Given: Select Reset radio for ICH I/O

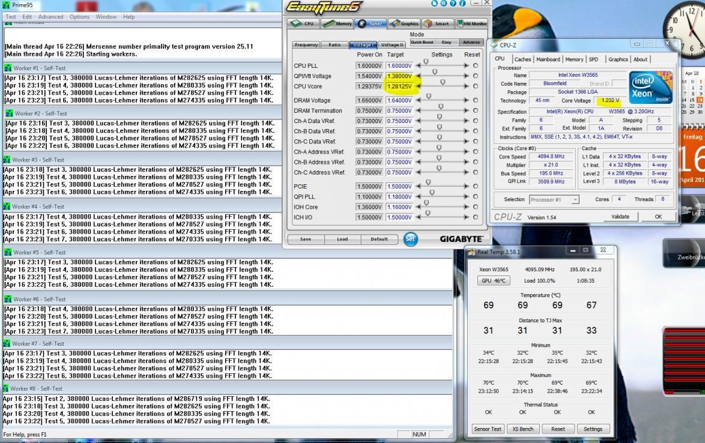Looking at the screenshot, I should pos(476,217).
